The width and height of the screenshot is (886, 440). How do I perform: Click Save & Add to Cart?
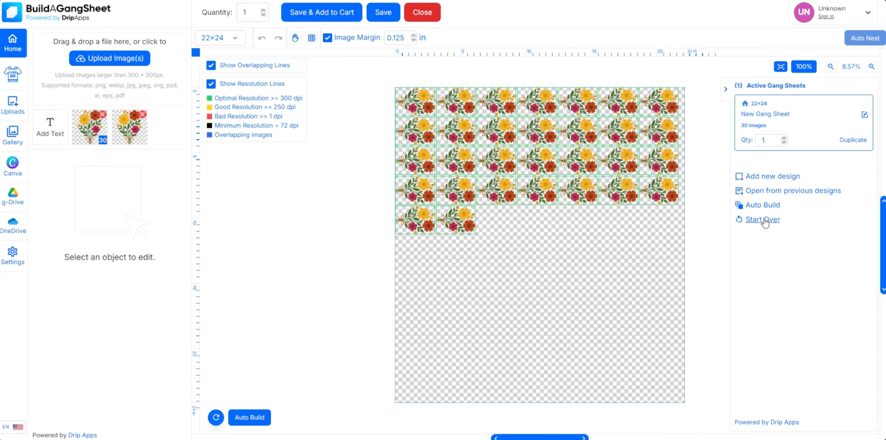(x=322, y=12)
